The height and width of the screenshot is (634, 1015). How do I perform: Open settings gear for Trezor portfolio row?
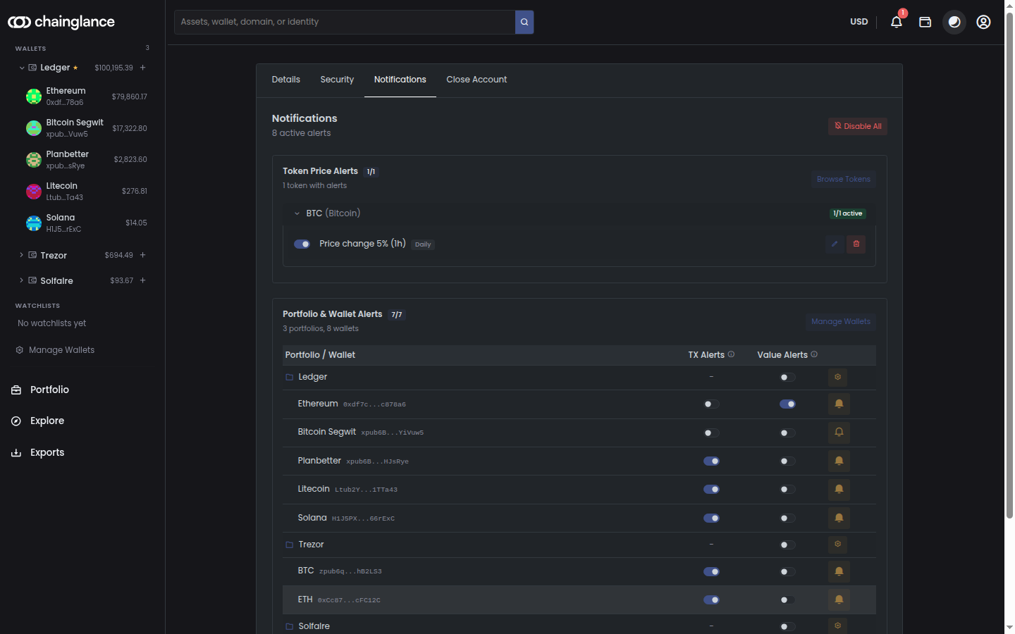pyautogui.click(x=838, y=545)
